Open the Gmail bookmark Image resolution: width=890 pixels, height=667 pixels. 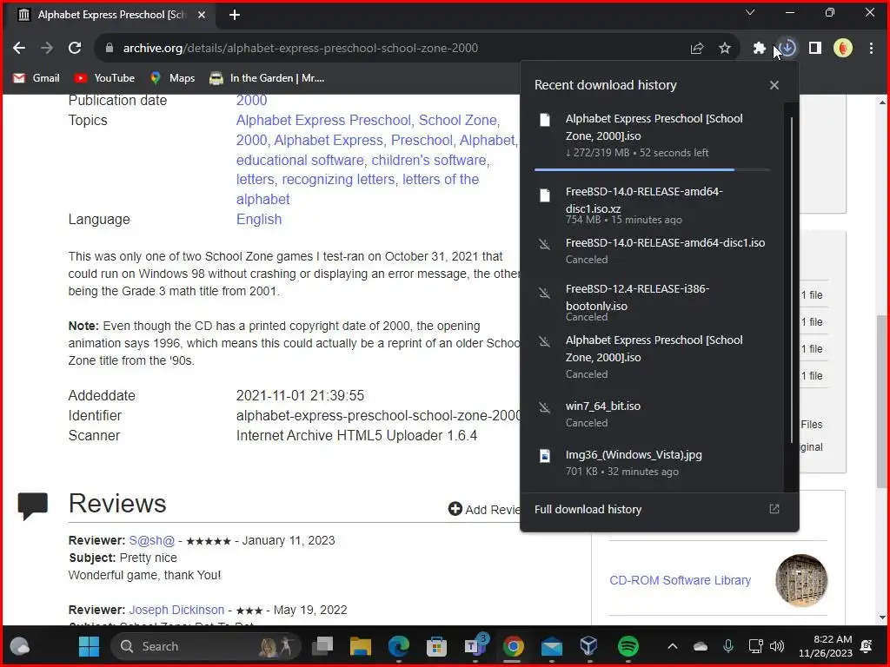pyautogui.click(x=37, y=78)
